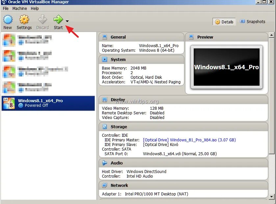Select the third blurred VM in list
Viewport: 276px width, 204px height.
[x=48, y=72]
